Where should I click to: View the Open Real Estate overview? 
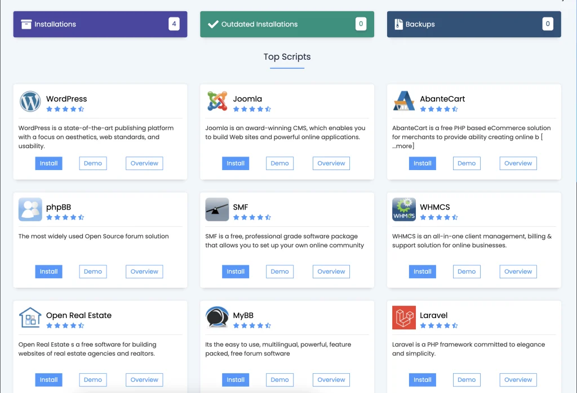144,379
